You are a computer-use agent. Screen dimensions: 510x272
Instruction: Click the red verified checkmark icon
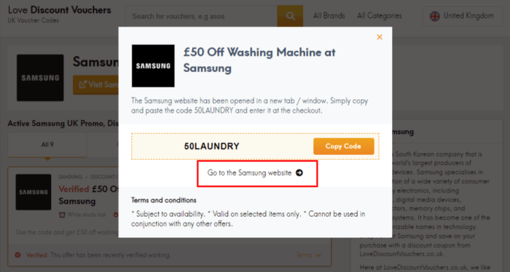pos(17,255)
